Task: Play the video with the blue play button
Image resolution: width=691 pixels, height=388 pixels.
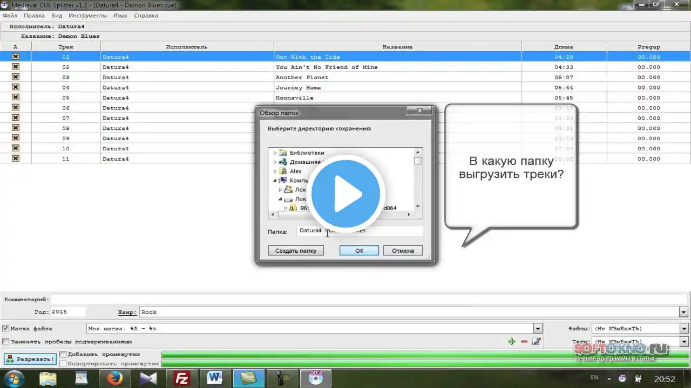Action: [345, 193]
